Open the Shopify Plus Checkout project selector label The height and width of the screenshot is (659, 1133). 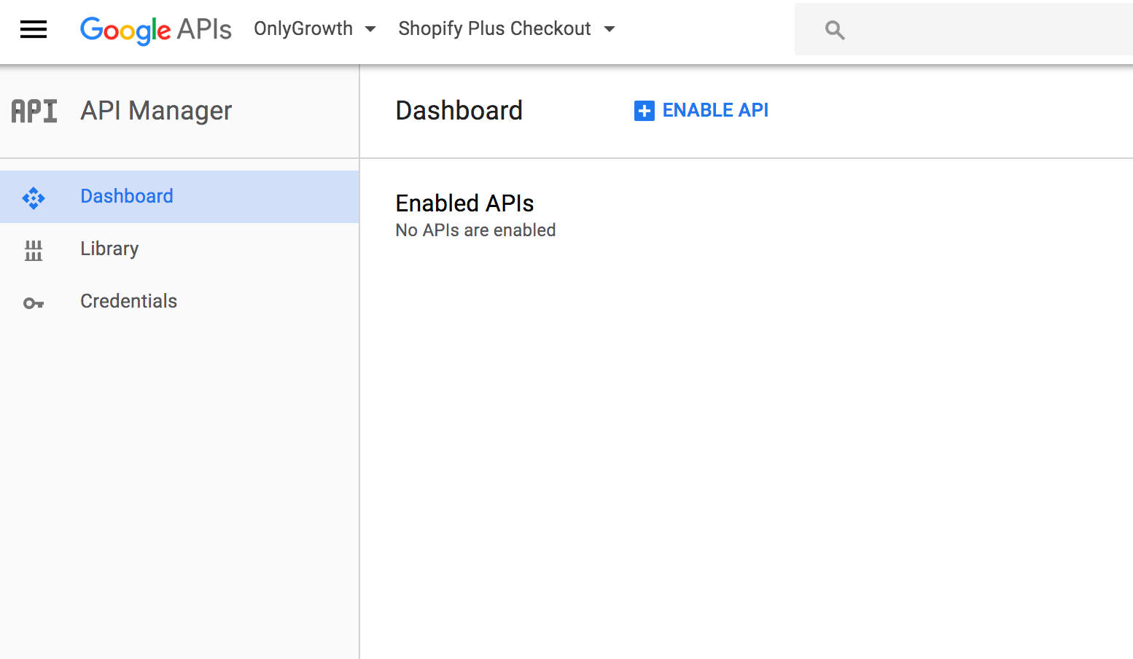click(x=494, y=28)
